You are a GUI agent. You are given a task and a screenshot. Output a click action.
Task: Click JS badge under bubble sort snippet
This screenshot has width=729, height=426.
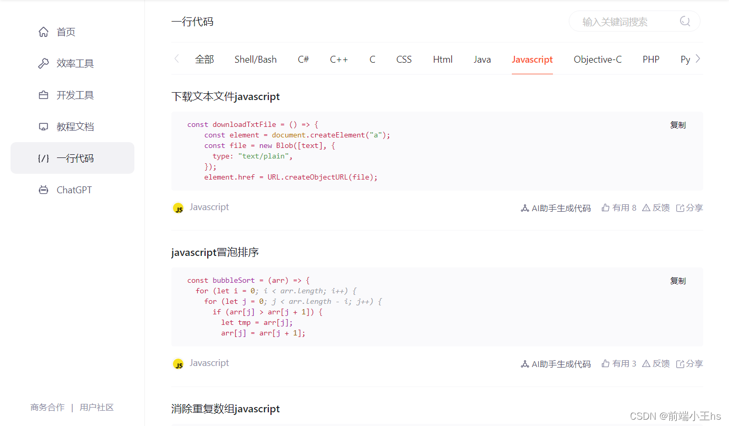pyautogui.click(x=179, y=364)
